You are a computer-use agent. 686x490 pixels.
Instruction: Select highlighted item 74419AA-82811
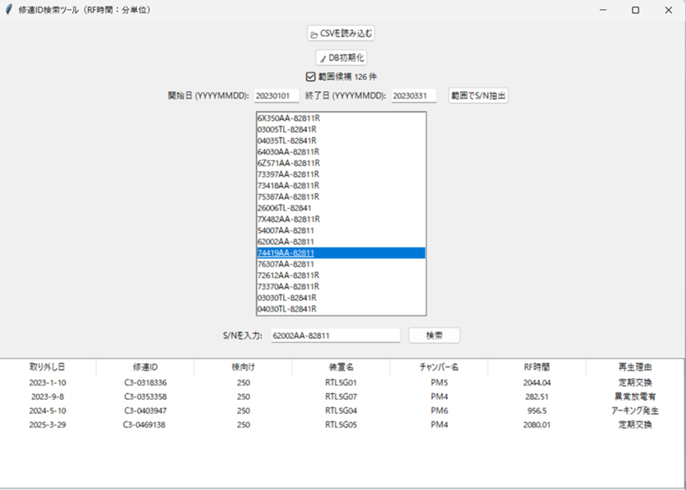click(x=285, y=253)
